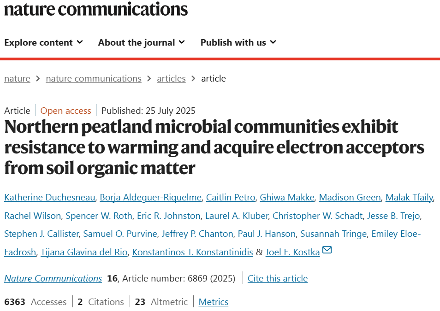Select corresponding author Joel E. Kostka

pos(293,252)
